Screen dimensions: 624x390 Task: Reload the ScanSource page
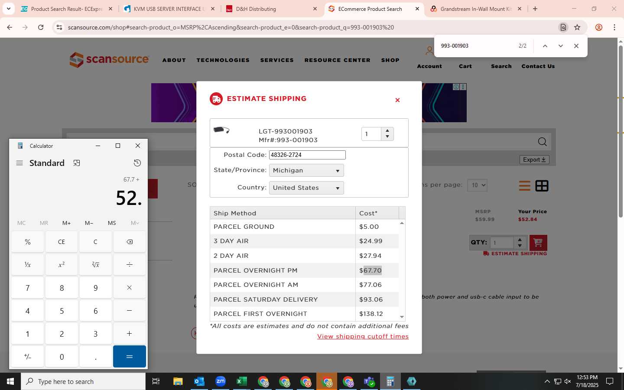(x=41, y=27)
